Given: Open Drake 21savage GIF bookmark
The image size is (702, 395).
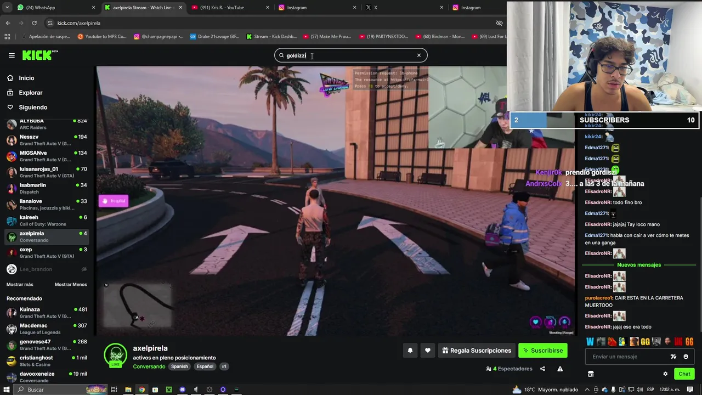Looking at the screenshot, I should click(x=214, y=37).
